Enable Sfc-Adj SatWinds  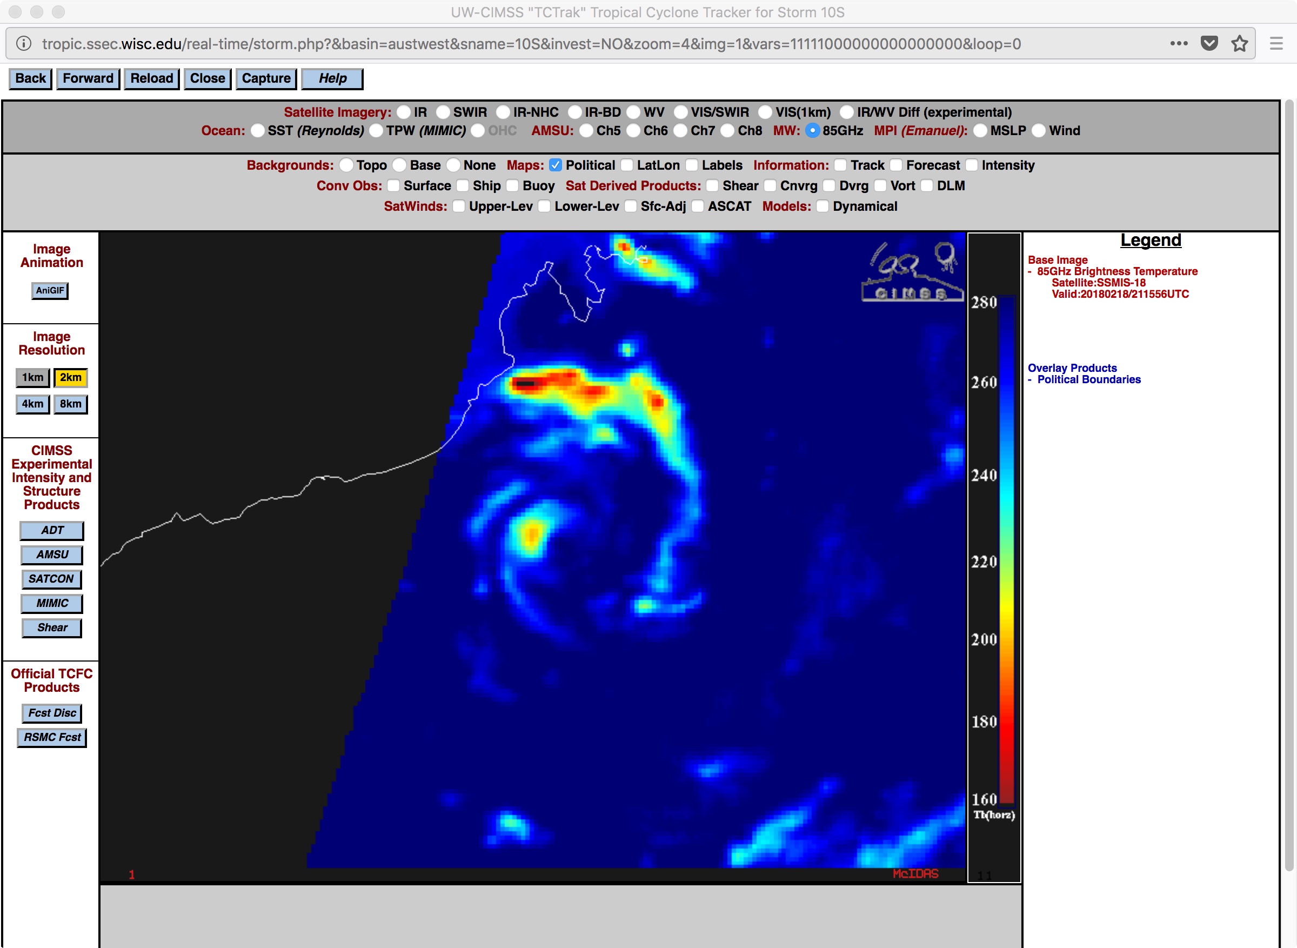(x=631, y=206)
